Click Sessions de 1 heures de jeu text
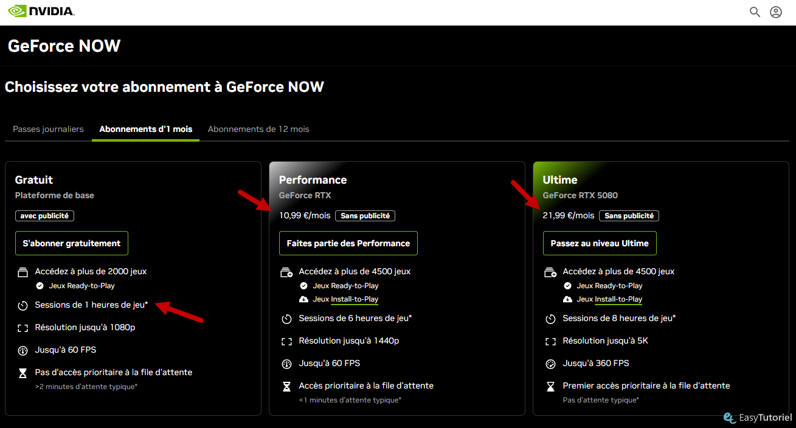The width and height of the screenshot is (796, 428). (91, 305)
